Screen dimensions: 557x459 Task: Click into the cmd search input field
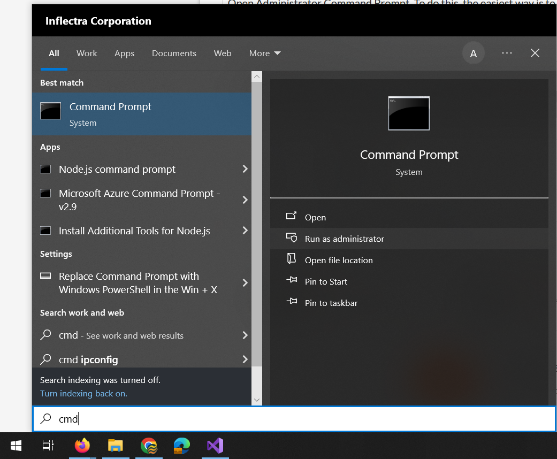294,419
